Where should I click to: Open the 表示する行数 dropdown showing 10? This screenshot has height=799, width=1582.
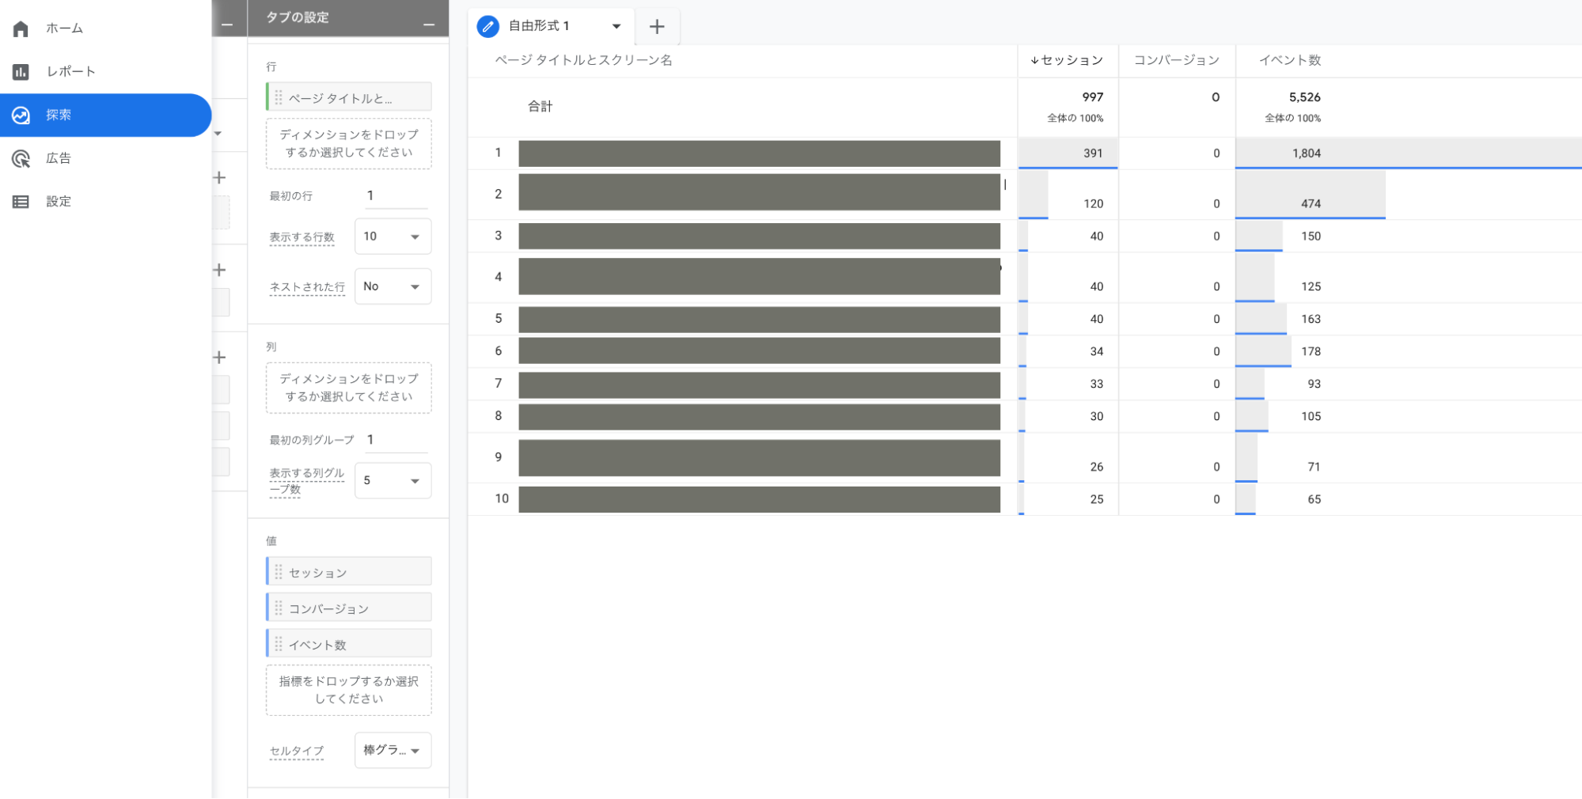(x=393, y=237)
